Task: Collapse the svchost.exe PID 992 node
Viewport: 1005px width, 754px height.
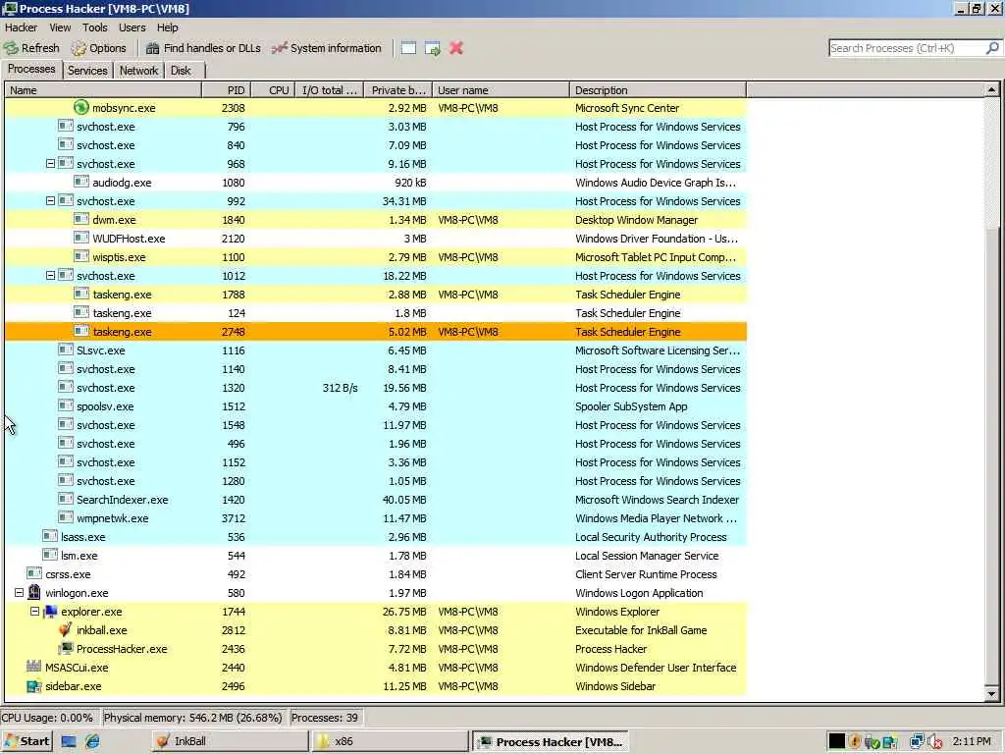Action: pos(50,200)
